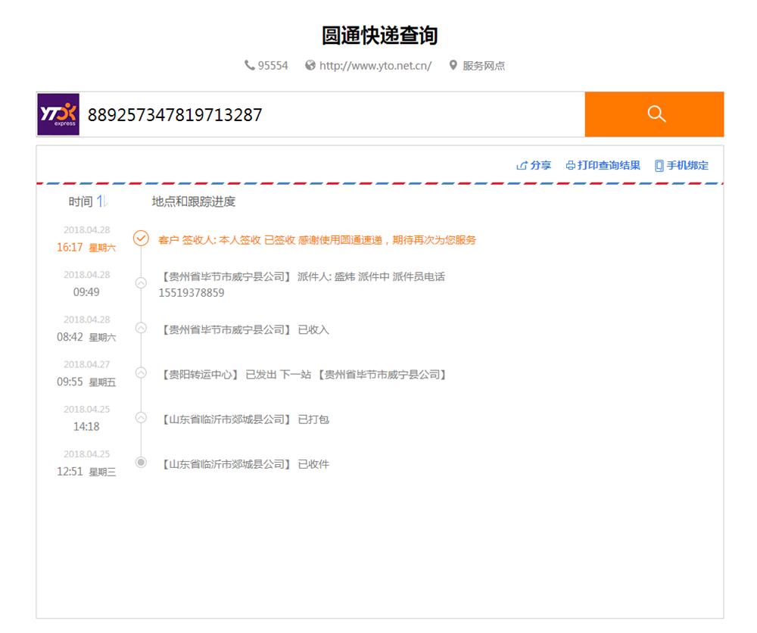Click the start marker for 已收件 entry
The image size is (757, 633).
point(141,463)
